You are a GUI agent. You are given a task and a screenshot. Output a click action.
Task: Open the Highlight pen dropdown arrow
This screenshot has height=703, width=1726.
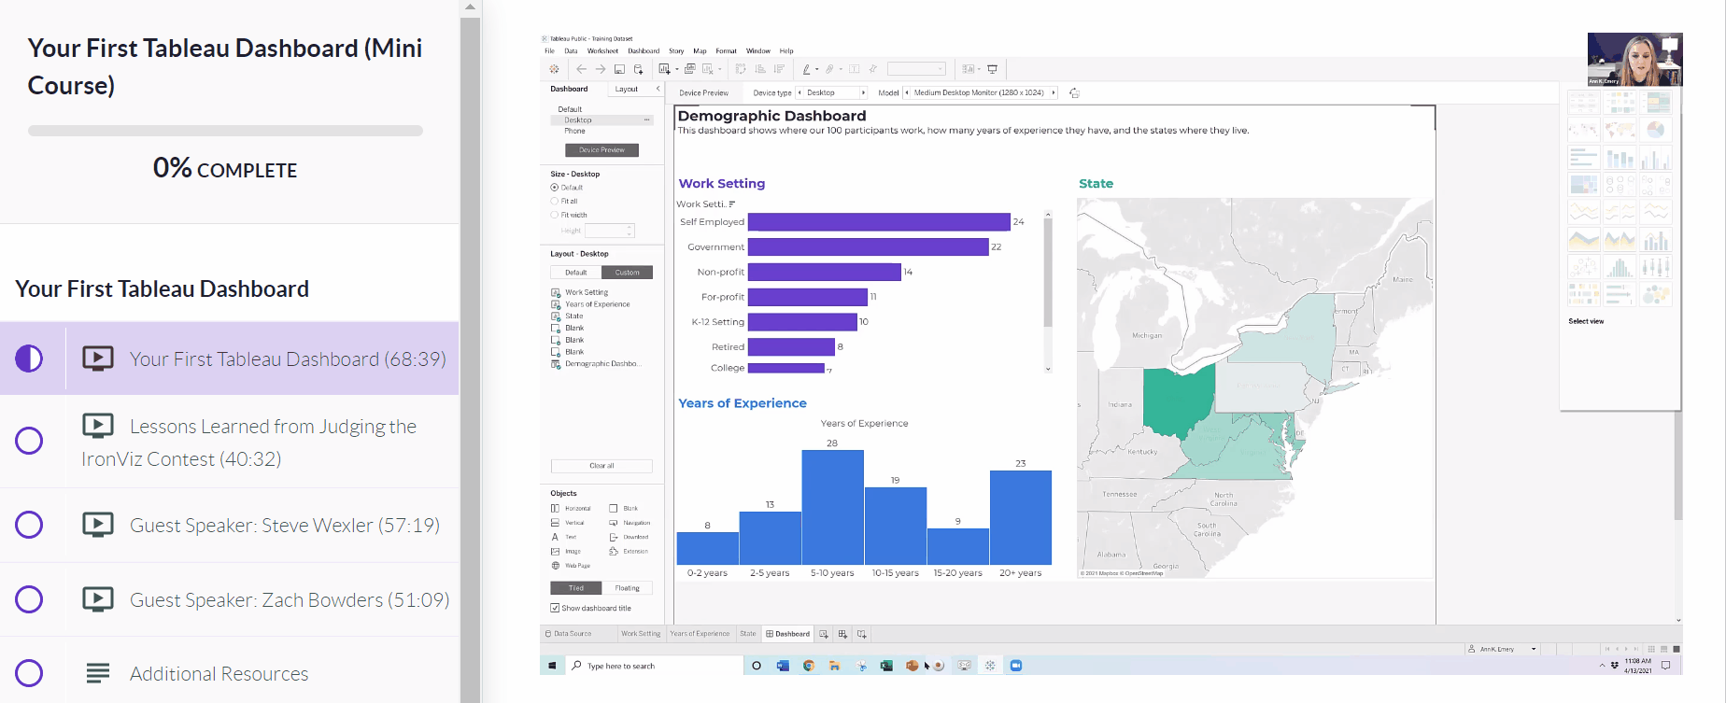pos(817,69)
